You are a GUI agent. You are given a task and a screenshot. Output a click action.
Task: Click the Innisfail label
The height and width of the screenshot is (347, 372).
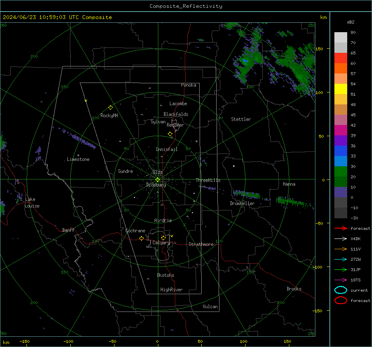click(167, 149)
